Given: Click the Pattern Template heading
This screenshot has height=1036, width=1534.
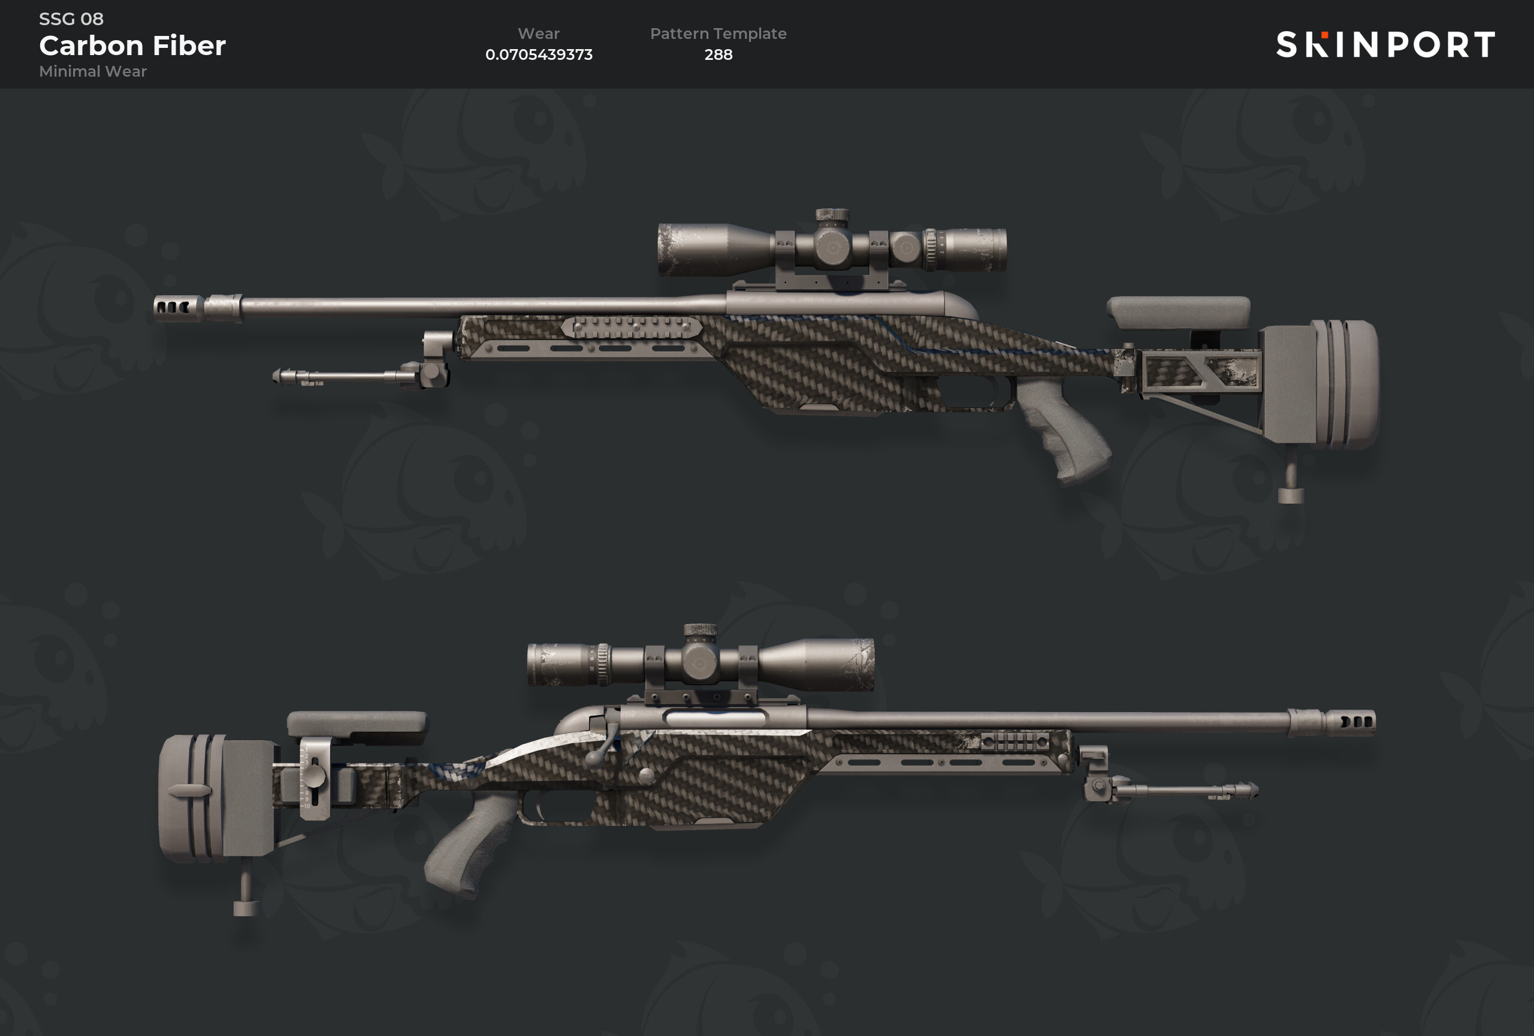Looking at the screenshot, I should point(718,34).
